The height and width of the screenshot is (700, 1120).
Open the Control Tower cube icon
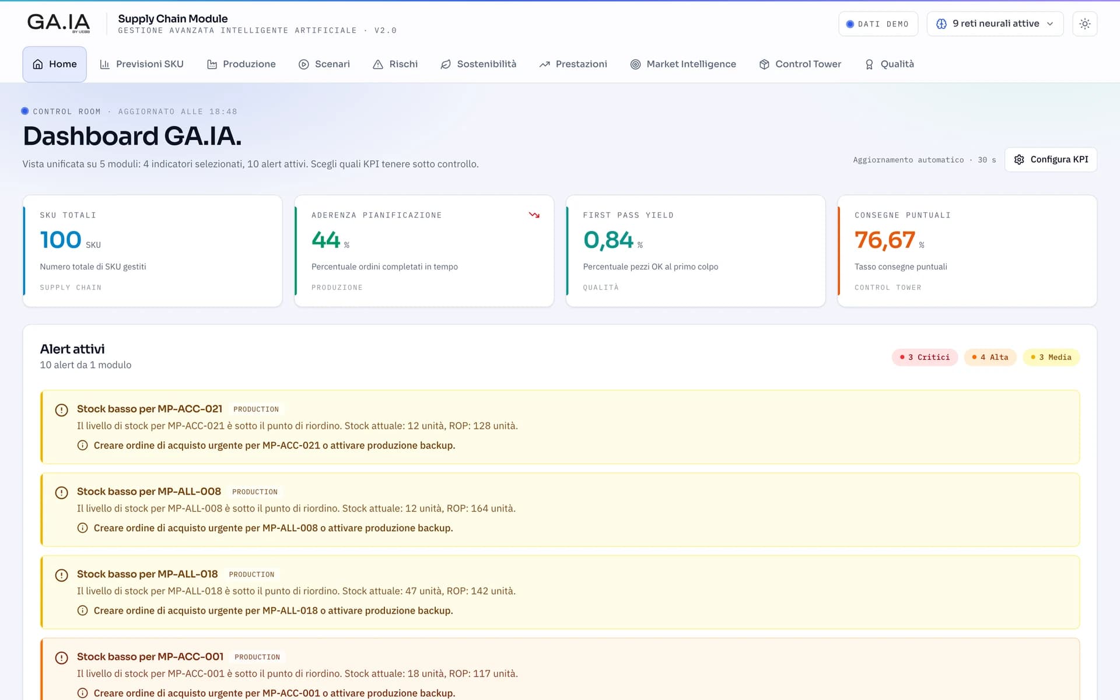[x=764, y=64]
